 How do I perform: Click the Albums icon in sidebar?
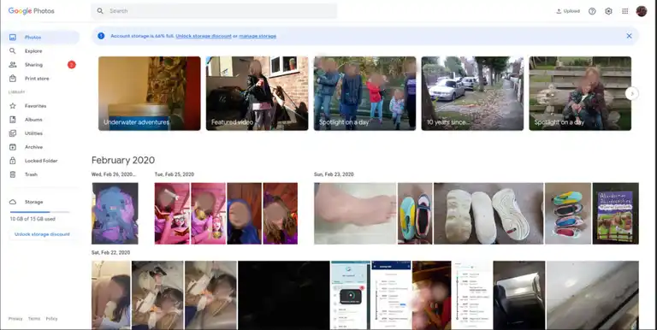13,120
